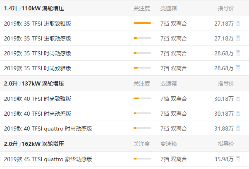This screenshot has width=249, height=169.
Task: Open 2019款 35 TFSI 进取动感版 model link
Action: point(38,38)
